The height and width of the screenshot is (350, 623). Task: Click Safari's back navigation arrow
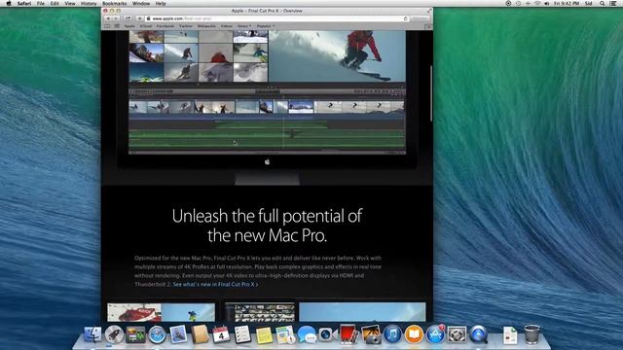point(108,18)
